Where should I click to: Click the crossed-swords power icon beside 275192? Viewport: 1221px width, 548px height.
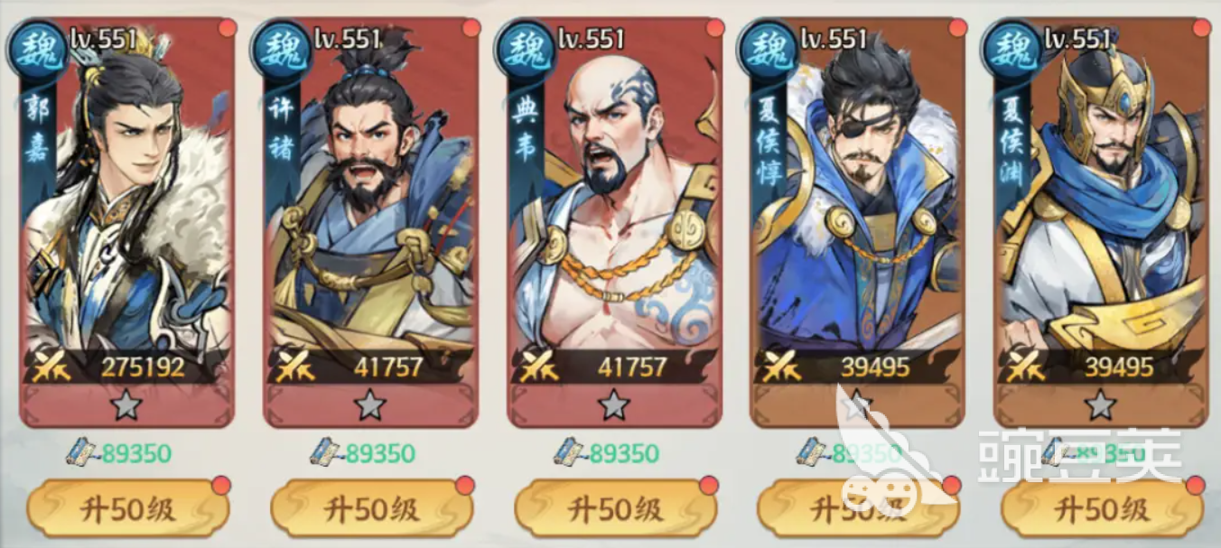coord(53,367)
